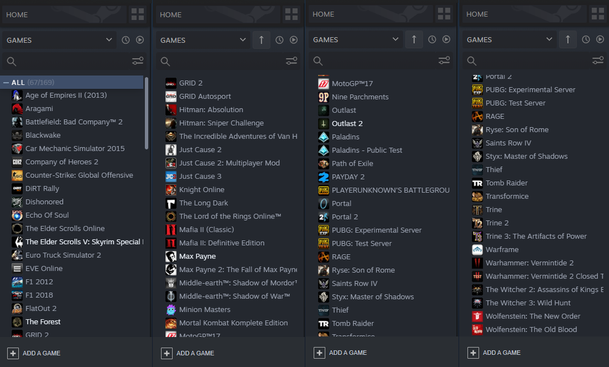Image resolution: width=609 pixels, height=367 pixels.
Task: Click the Outlast 2 cross icon
Action: (x=323, y=124)
